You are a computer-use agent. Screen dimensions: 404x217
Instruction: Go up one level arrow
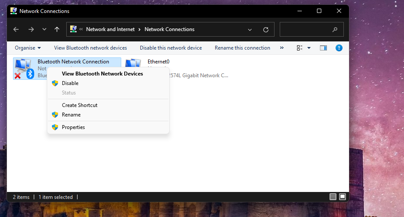pos(57,29)
